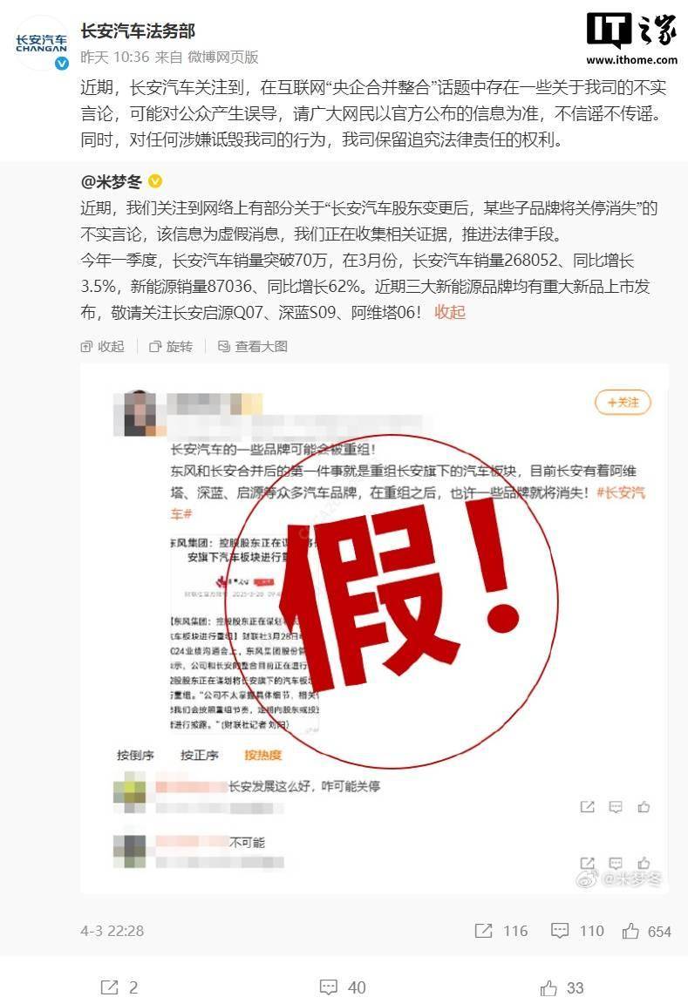Viewport: 688px width, 1004px height.
Task: Collapse the quoted text via 收起 link
Action: (x=450, y=313)
